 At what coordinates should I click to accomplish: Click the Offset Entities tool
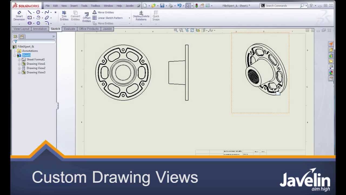(x=86, y=17)
